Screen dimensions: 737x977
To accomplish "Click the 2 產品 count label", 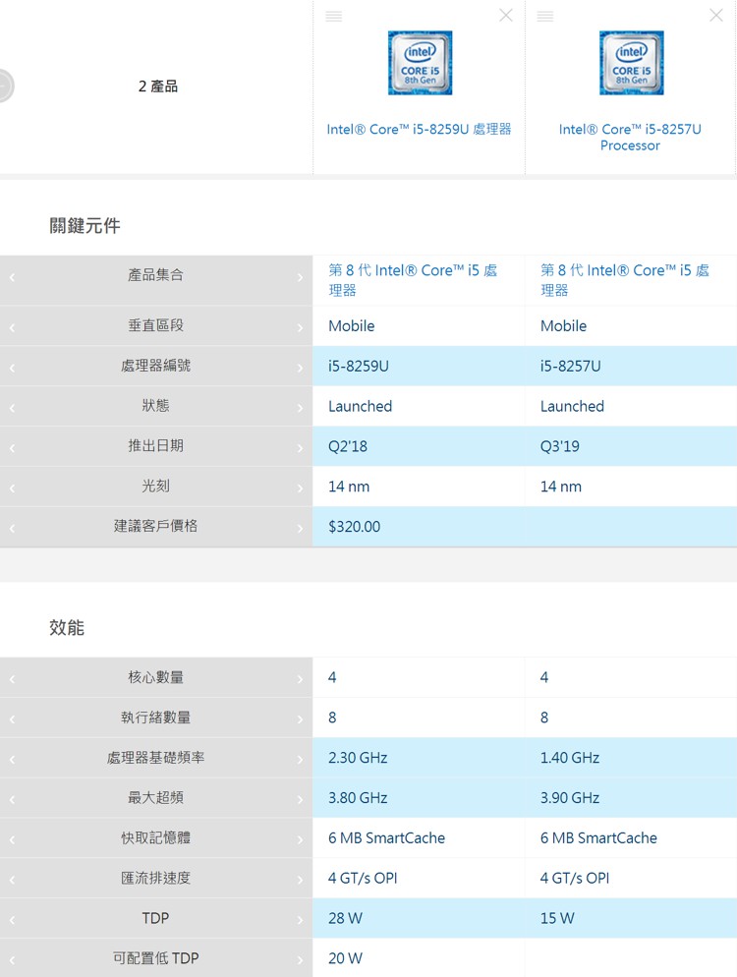I will tap(158, 86).
